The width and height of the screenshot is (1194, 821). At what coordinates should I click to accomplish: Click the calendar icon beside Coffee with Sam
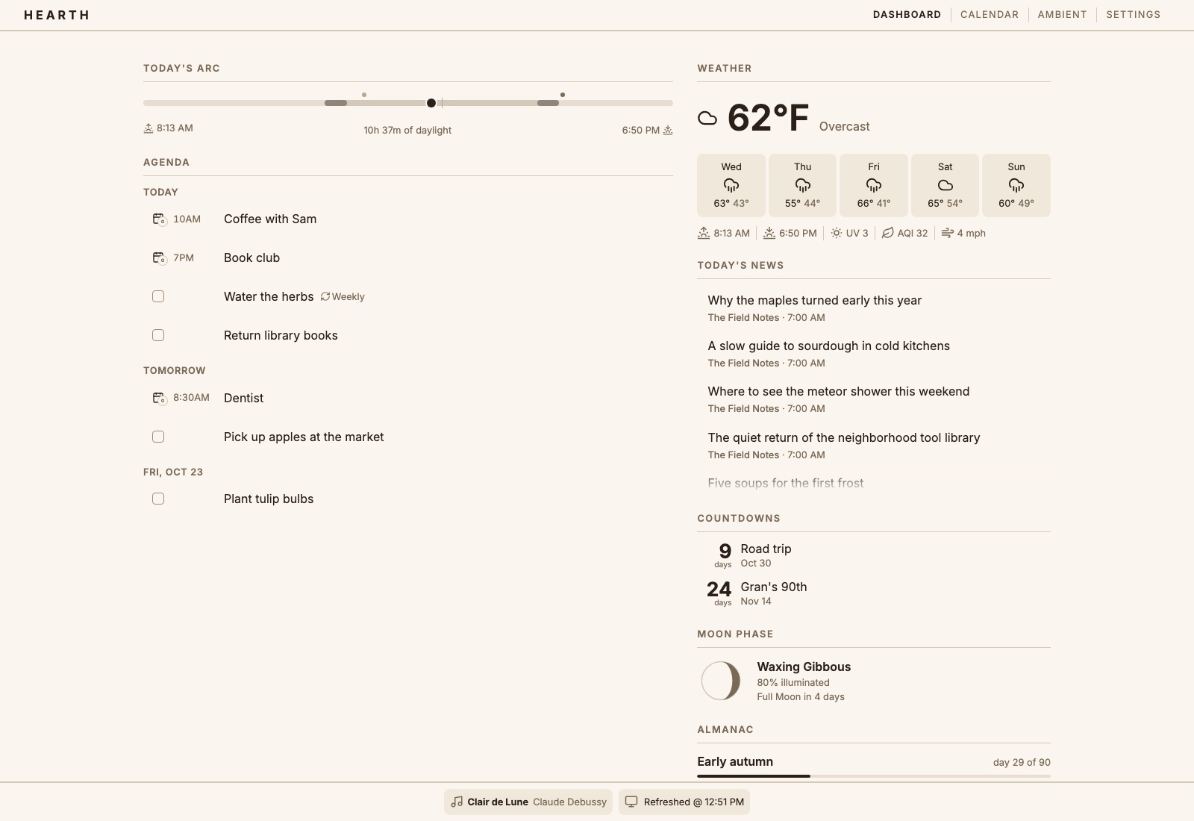click(x=159, y=219)
